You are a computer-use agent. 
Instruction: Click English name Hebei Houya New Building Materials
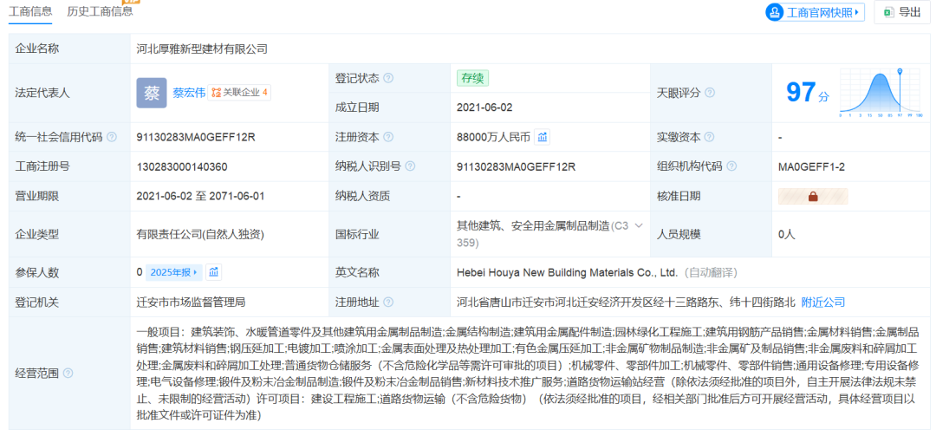click(x=567, y=273)
